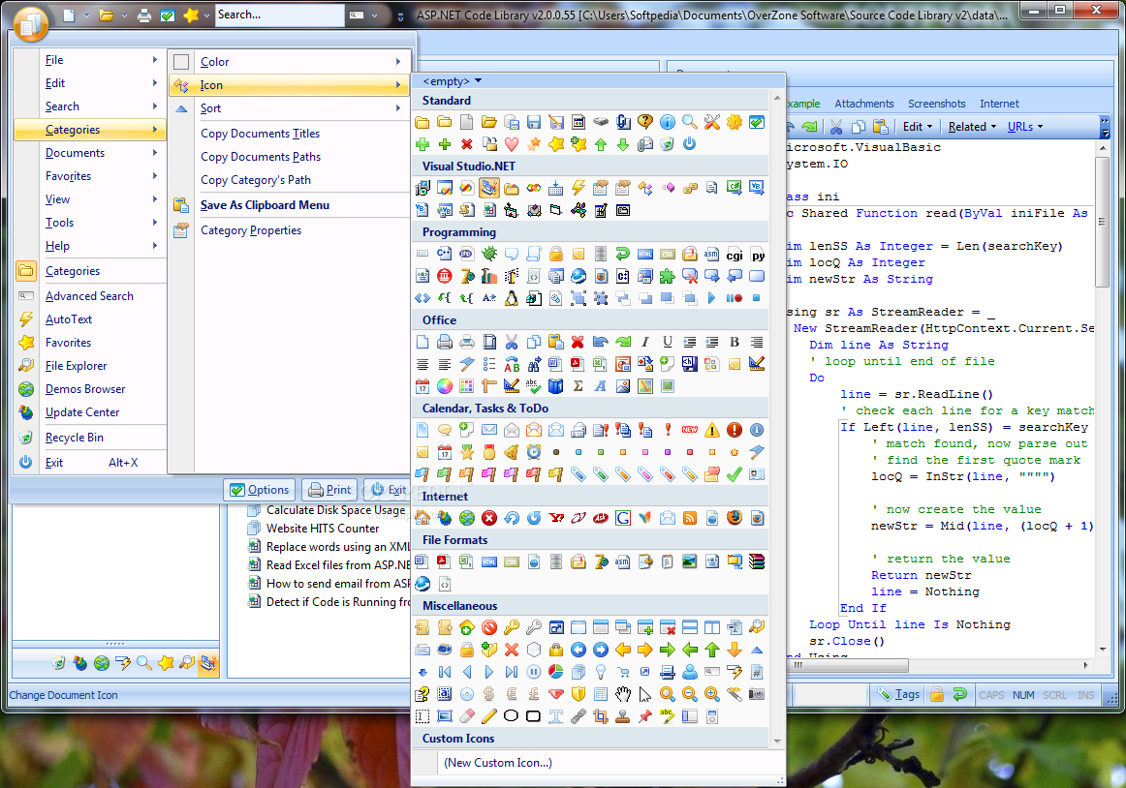This screenshot has width=1126, height=788.
Task: Select the bold B icon under Office
Action: pos(734,342)
